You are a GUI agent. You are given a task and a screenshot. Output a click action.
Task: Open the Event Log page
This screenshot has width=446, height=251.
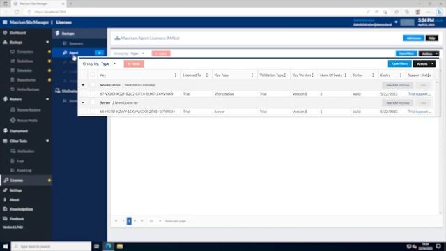[24, 170]
